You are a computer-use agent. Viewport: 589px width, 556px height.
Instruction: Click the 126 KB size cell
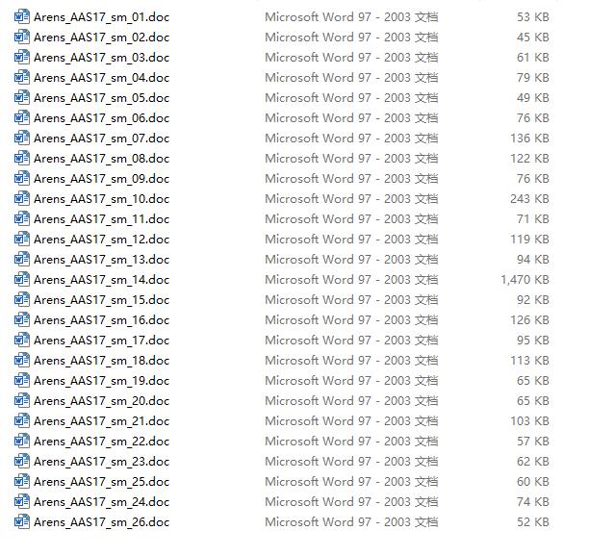pyautogui.click(x=529, y=320)
